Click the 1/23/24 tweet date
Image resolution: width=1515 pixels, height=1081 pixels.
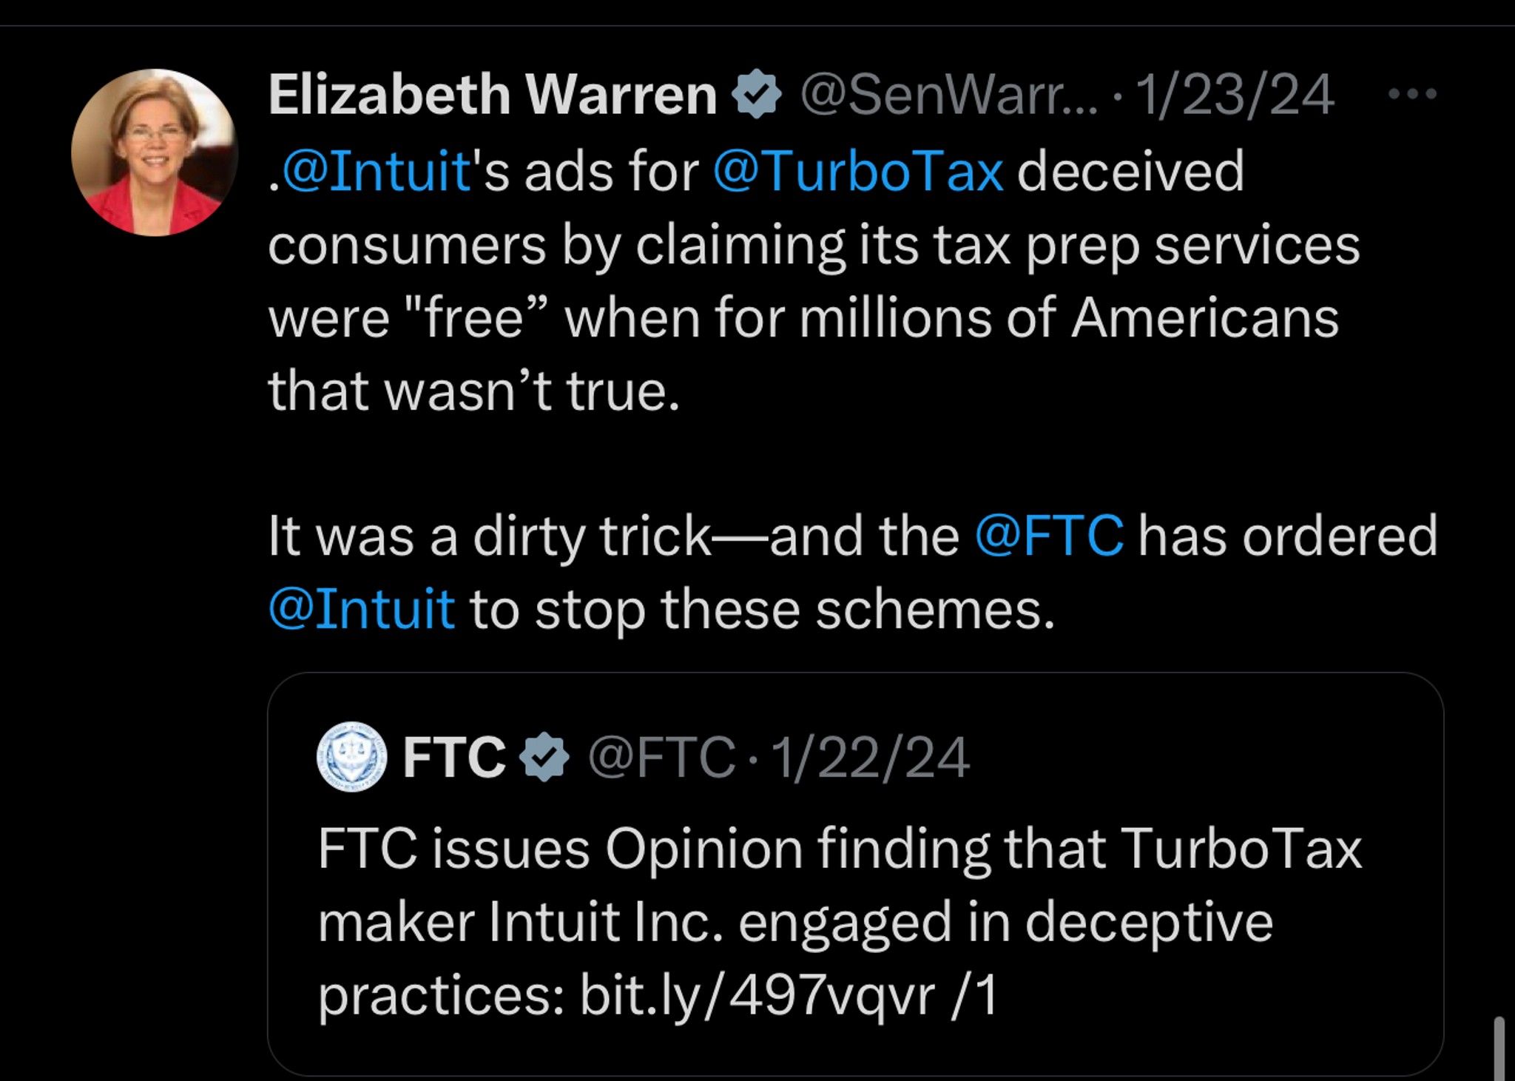(x=1235, y=95)
